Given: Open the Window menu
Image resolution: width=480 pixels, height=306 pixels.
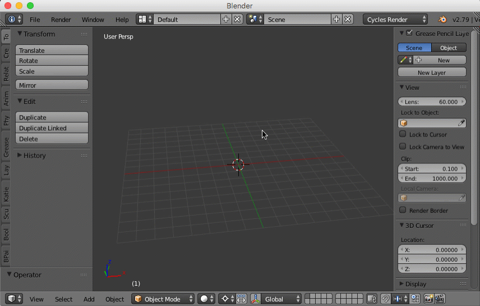Looking at the screenshot, I should [93, 20].
